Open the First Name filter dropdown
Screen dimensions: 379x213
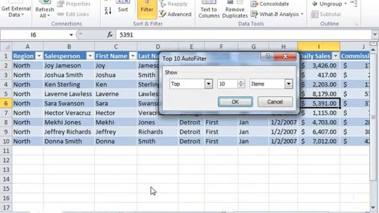[x=133, y=56]
